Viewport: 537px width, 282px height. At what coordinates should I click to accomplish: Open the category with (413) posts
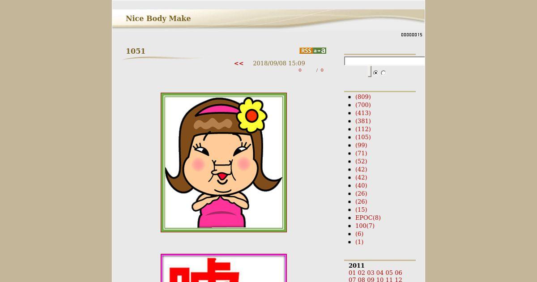click(363, 113)
